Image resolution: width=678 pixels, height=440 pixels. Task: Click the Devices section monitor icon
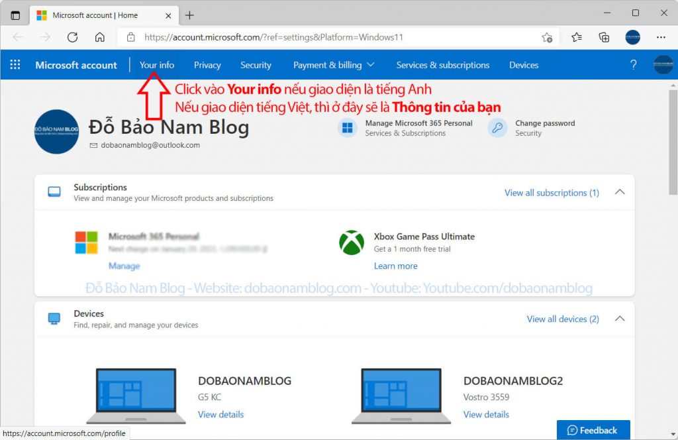(54, 319)
